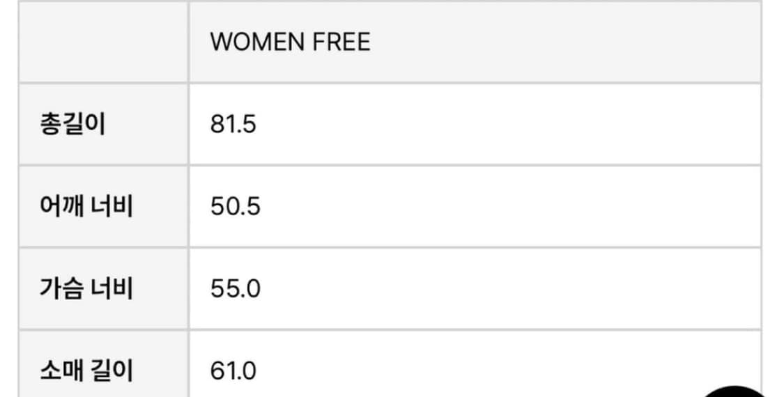Click 길이 in the 소매 길이 label
The width and height of the screenshot is (784, 397).
point(112,371)
